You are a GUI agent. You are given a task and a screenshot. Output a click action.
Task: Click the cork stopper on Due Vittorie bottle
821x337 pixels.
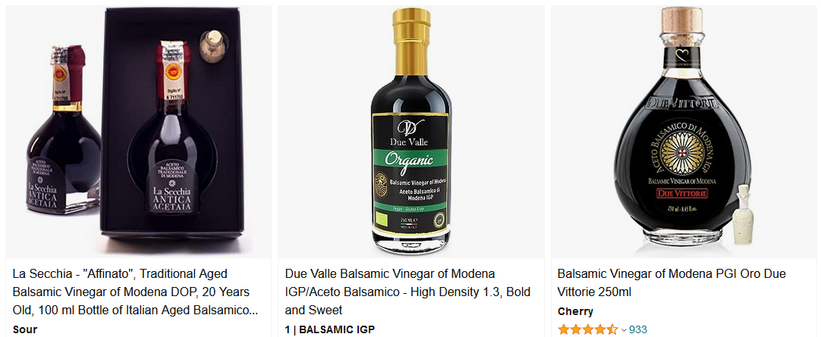pos(681,20)
